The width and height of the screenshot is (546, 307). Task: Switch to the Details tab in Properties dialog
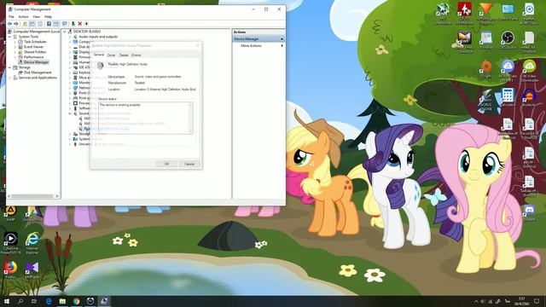click(x=124, y=55)
